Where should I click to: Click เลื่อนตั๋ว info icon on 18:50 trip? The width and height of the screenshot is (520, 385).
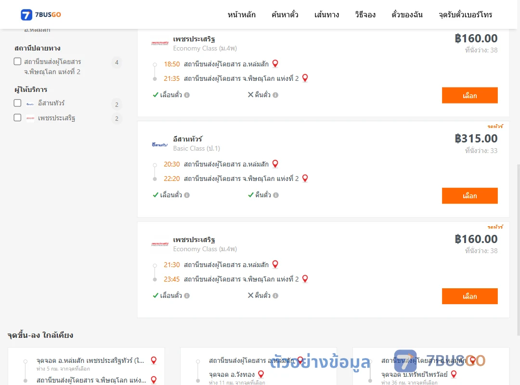(x=187, y=95)
